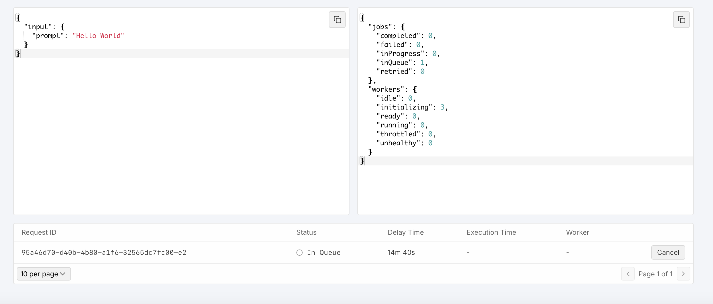Image resolution: width=713 pixels, height=304 pixels.
Task: Go to the previous page arrow
Action: pos(628,274)
